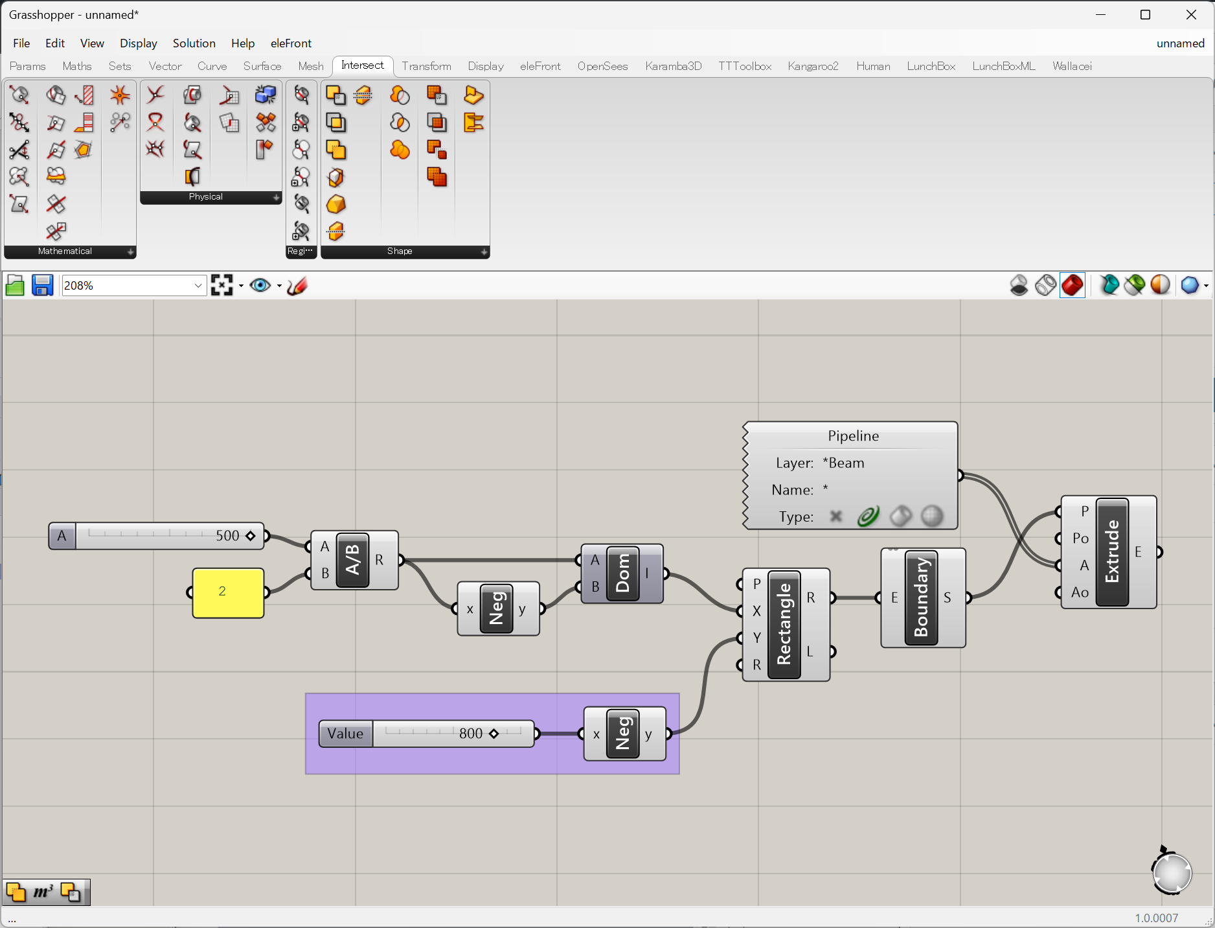
Task: Open the 208% zoom level dropdown
Action: pyautogui.click(x=198, y=286)
